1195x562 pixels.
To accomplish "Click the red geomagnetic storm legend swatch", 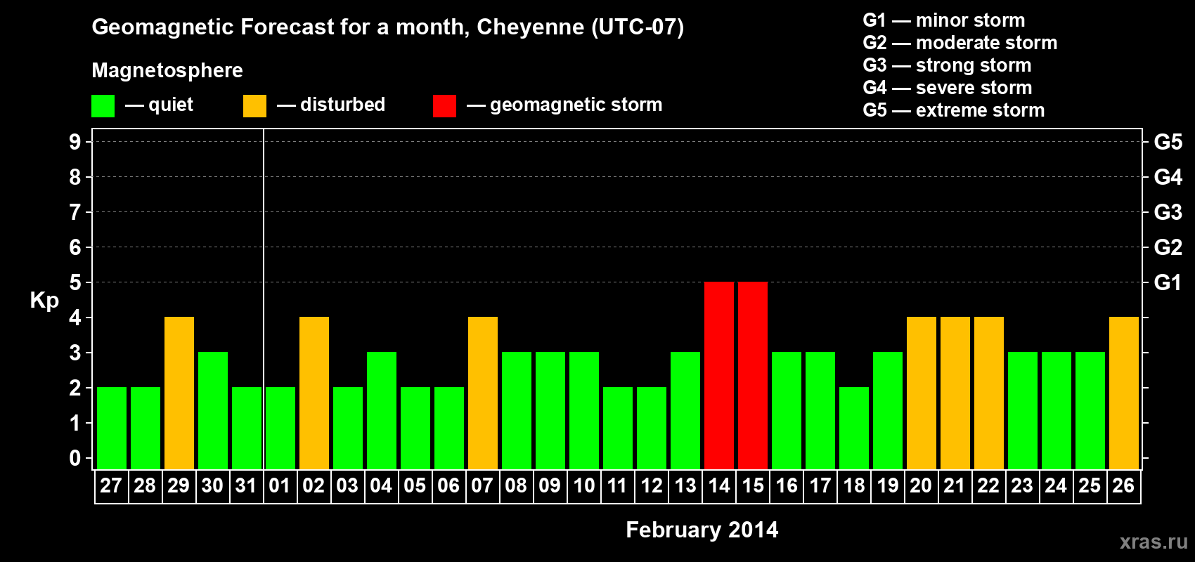I will pos(444,106).
